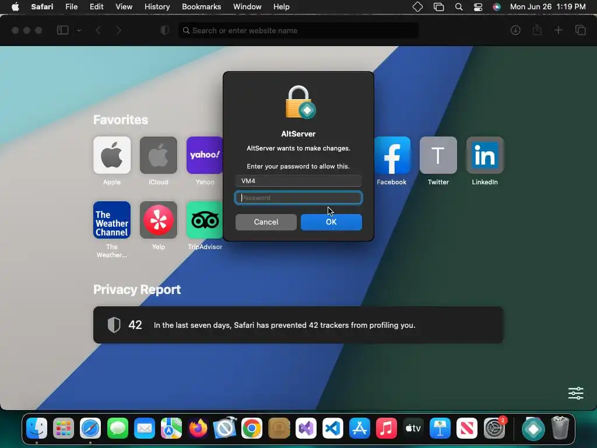
Task: Open the Help menu
Action: click(282, 7)
